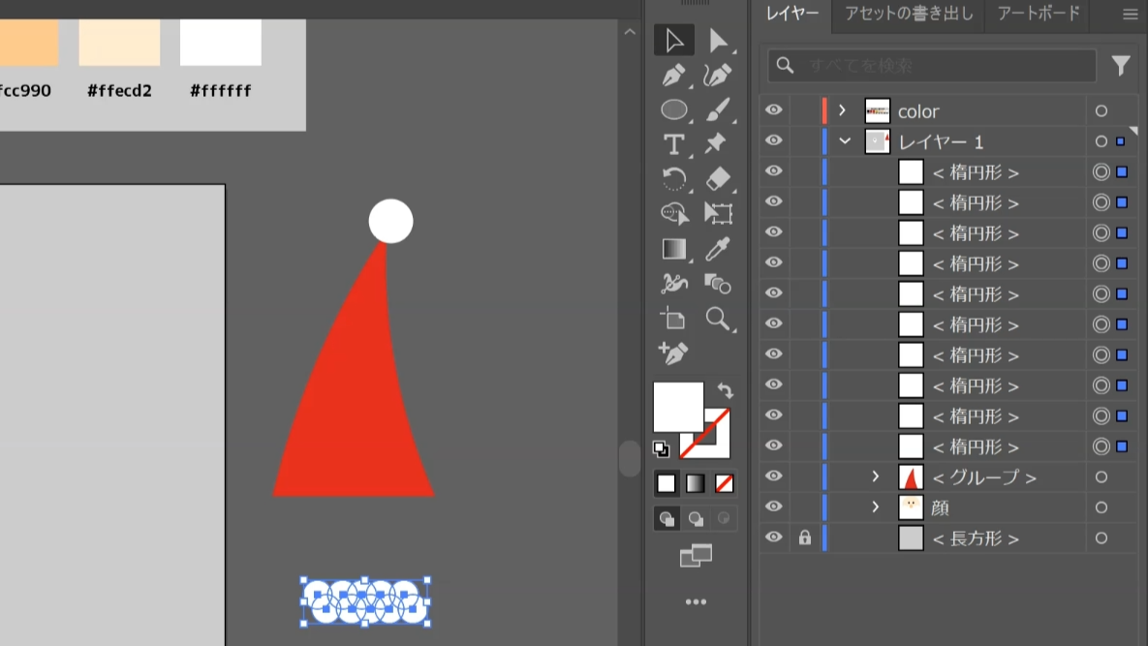Select the Direct Selection tool
Viewport: 1148px width, 646px height.
tap(718, 41)
